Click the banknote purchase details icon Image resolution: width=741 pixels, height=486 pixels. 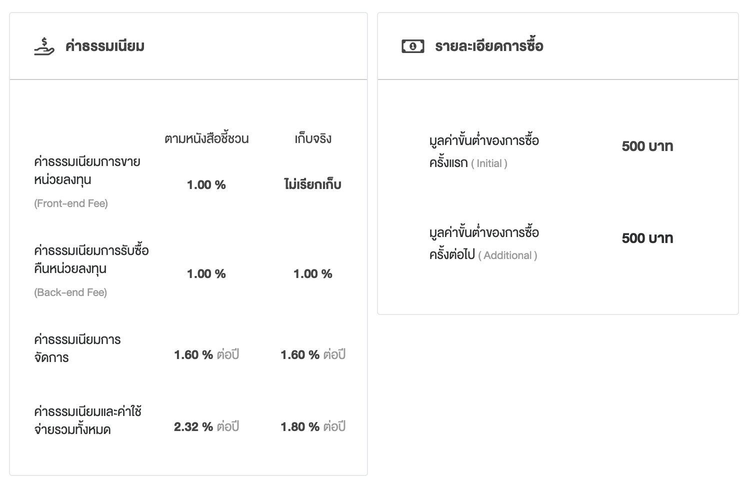coord(412,46)
